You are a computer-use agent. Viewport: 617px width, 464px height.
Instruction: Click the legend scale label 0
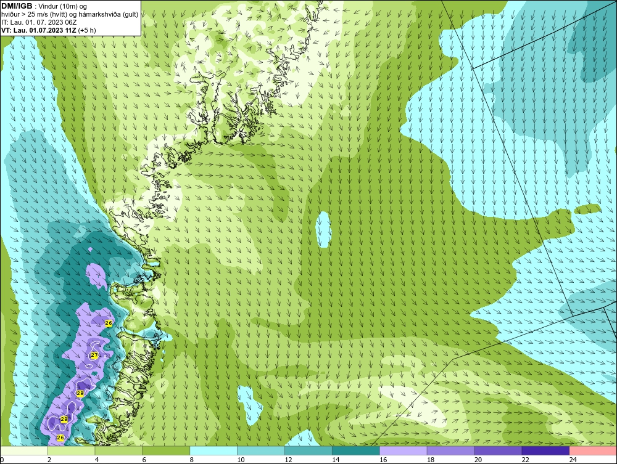click(x=2, y=460)
